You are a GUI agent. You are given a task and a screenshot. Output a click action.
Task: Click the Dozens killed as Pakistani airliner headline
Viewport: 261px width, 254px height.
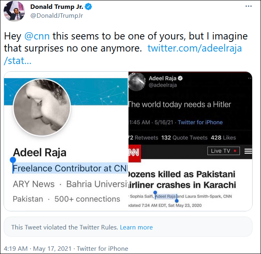[x=182, y=180]
